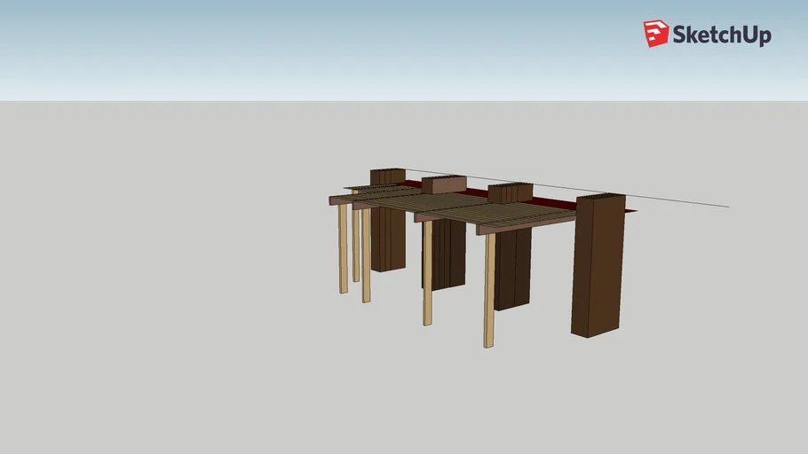The image size is (808, 454).
Task: Click the SketchUp wordmark text
Action: coord(721,35)
